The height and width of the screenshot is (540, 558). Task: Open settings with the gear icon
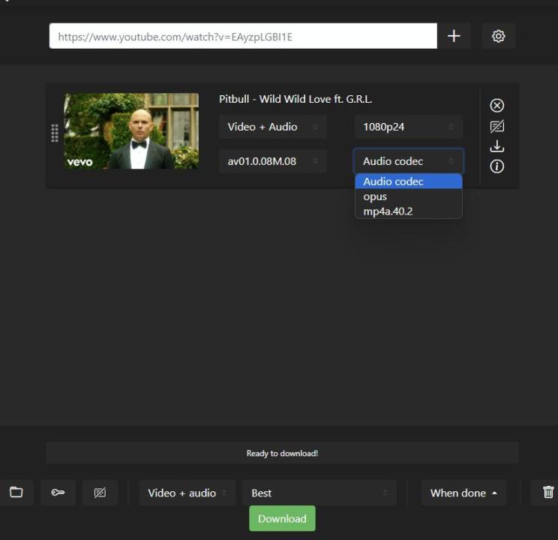(498, 36)
